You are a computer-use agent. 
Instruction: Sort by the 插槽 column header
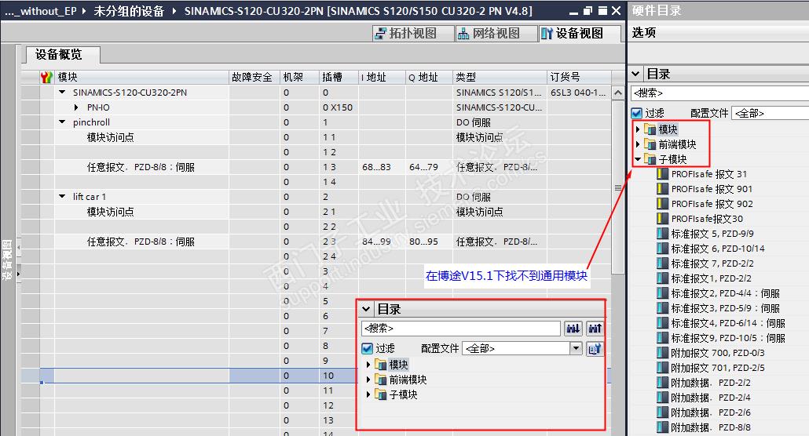click(x=338, y=78)
